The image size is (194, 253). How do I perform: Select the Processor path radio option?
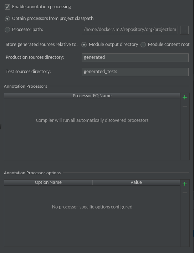[7, 30]
